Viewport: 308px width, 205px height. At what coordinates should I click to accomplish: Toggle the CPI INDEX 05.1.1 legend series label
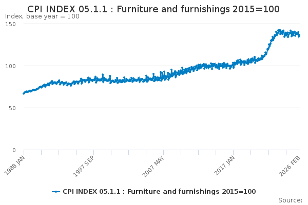[x=159, y=192]
